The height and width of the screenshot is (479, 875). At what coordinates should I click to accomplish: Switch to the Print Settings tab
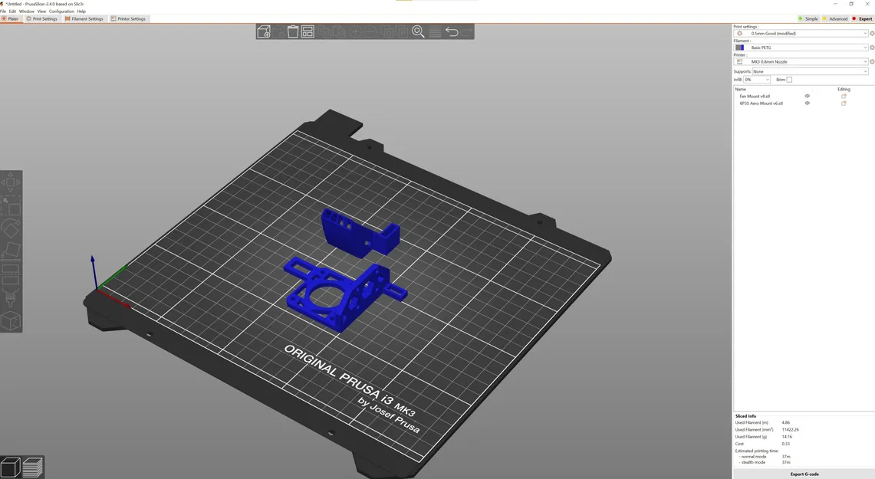(42, 19)
